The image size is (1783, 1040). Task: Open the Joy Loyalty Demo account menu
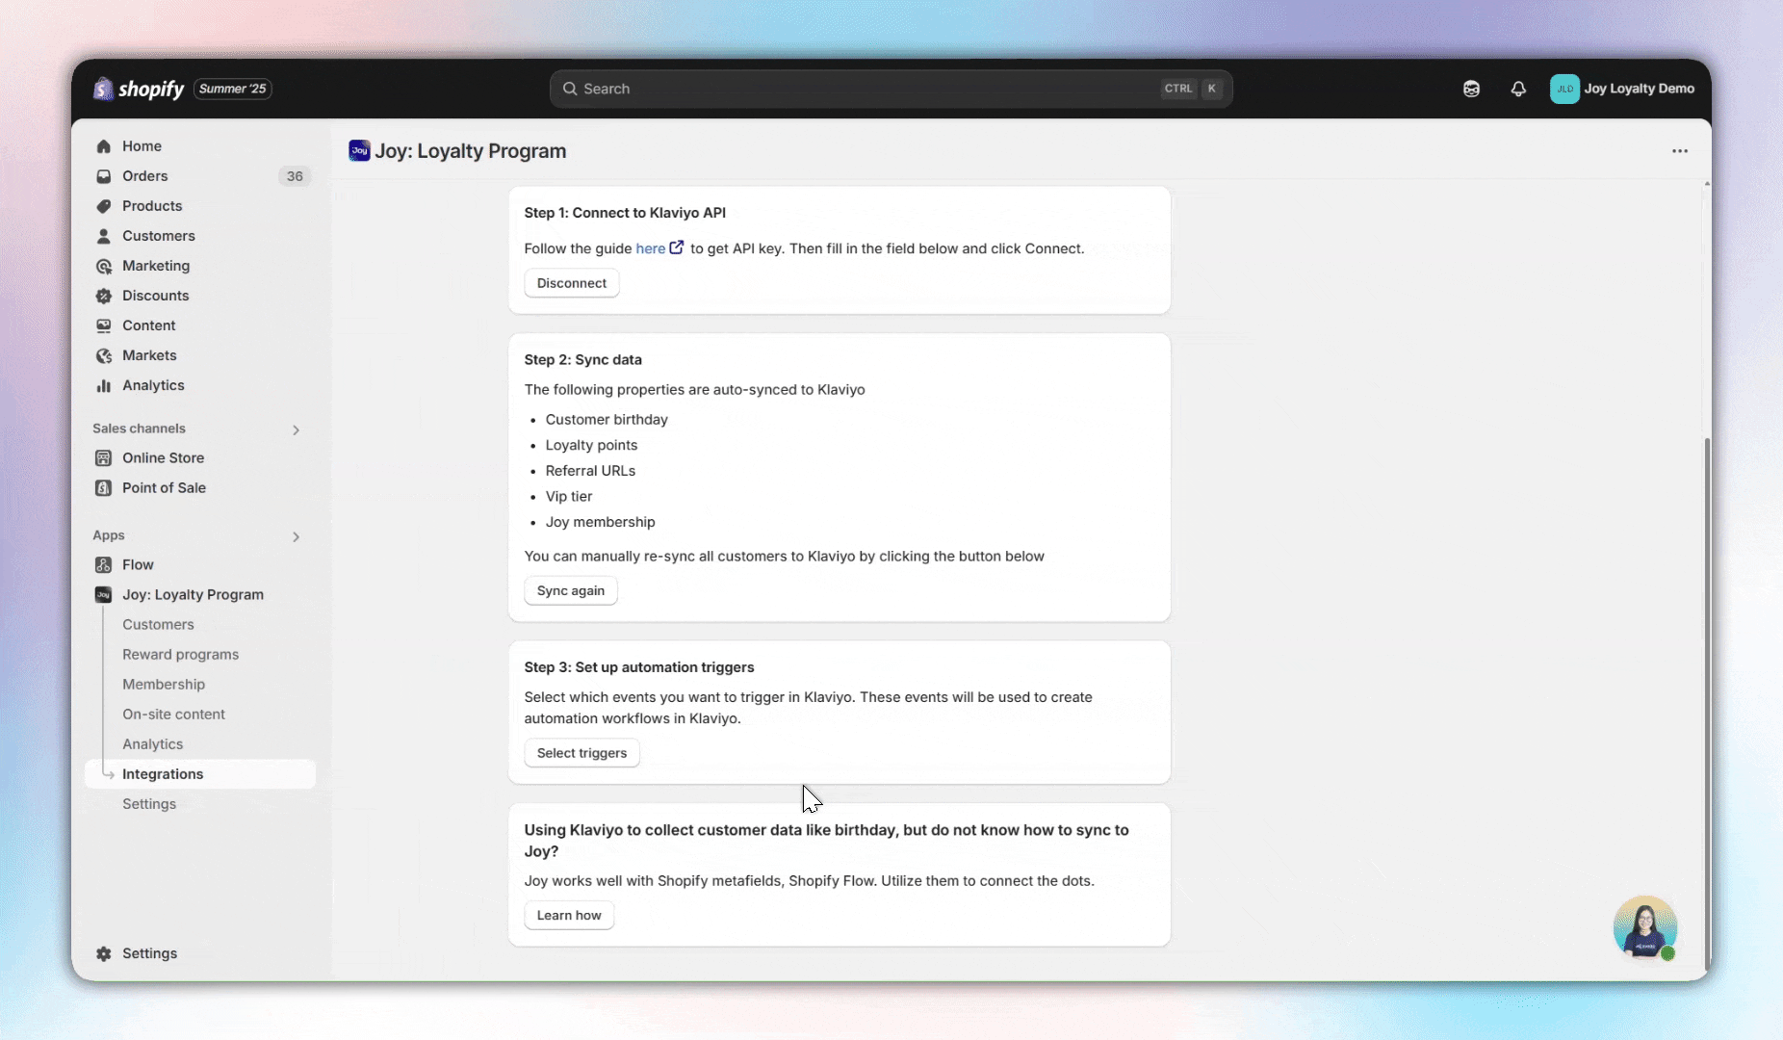pos(1622,89)
